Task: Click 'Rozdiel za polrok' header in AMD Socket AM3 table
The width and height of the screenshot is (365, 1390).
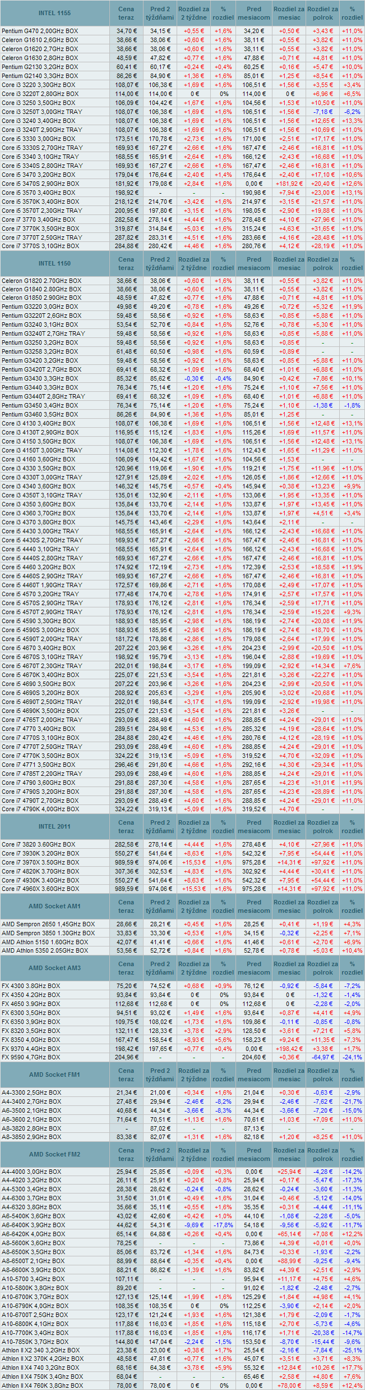Action: coord(323,968)
